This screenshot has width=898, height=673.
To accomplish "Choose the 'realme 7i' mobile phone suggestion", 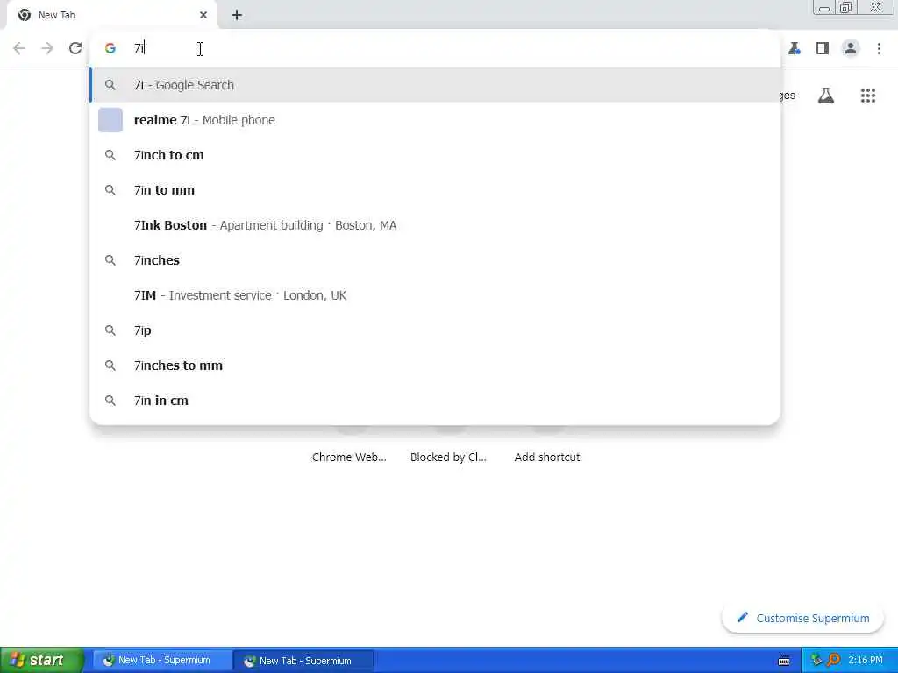I will 435,120.
